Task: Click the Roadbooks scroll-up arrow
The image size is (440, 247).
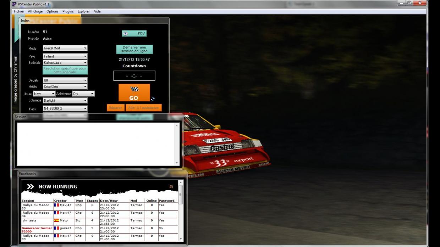Action: tap(181, 183)
